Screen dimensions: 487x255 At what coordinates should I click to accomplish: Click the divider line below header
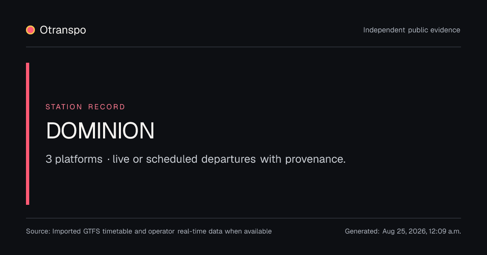tap(243, 47)
